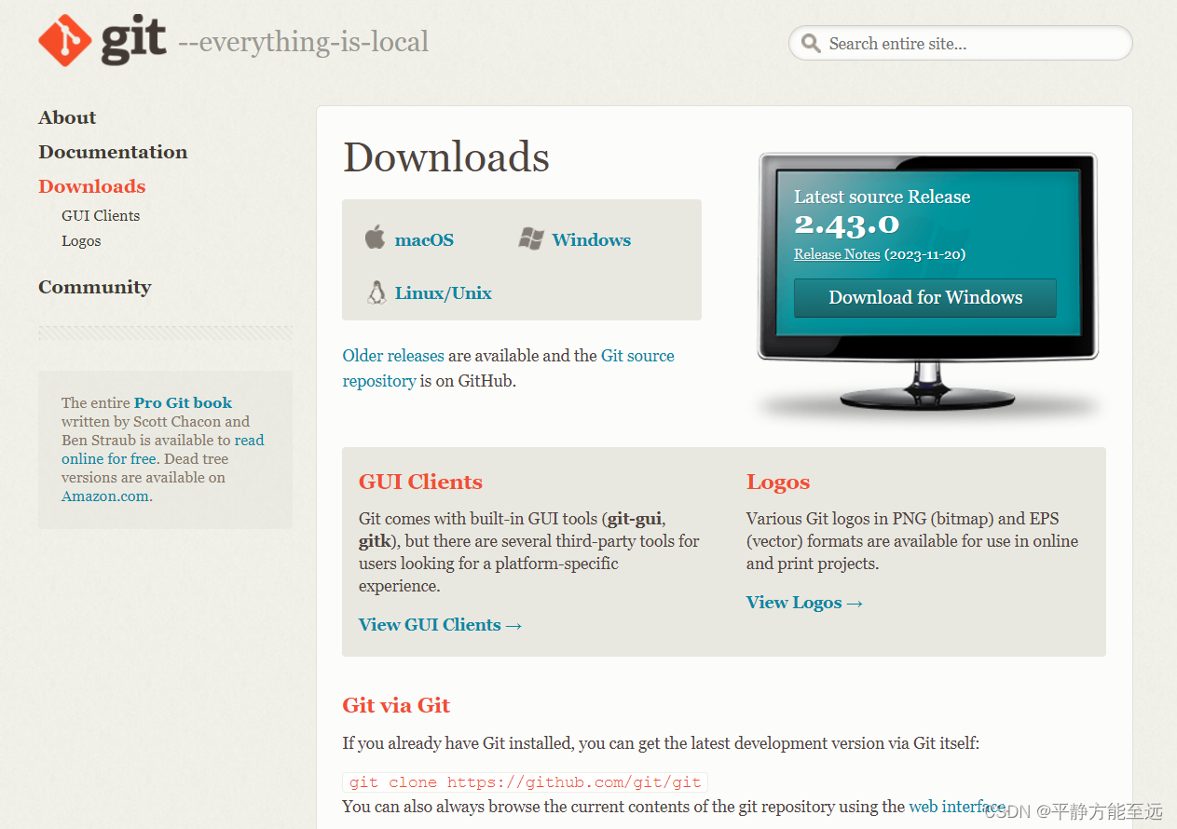Open the Documentation section
The width and height of the screenshot is (1177, 829).
tap(113, 152)
